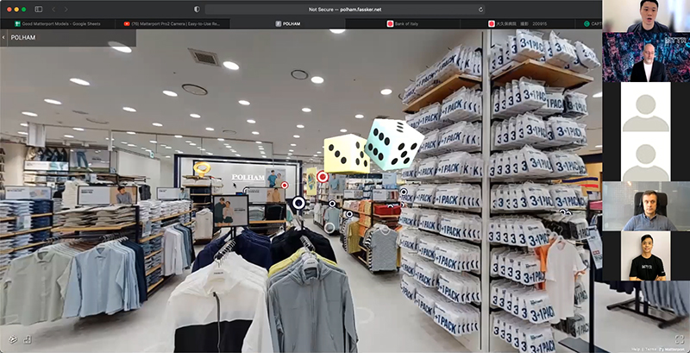Reload the page using the refresh icon
The width and height of the screenshot is (690, 353).
click(x=480, y=9)
